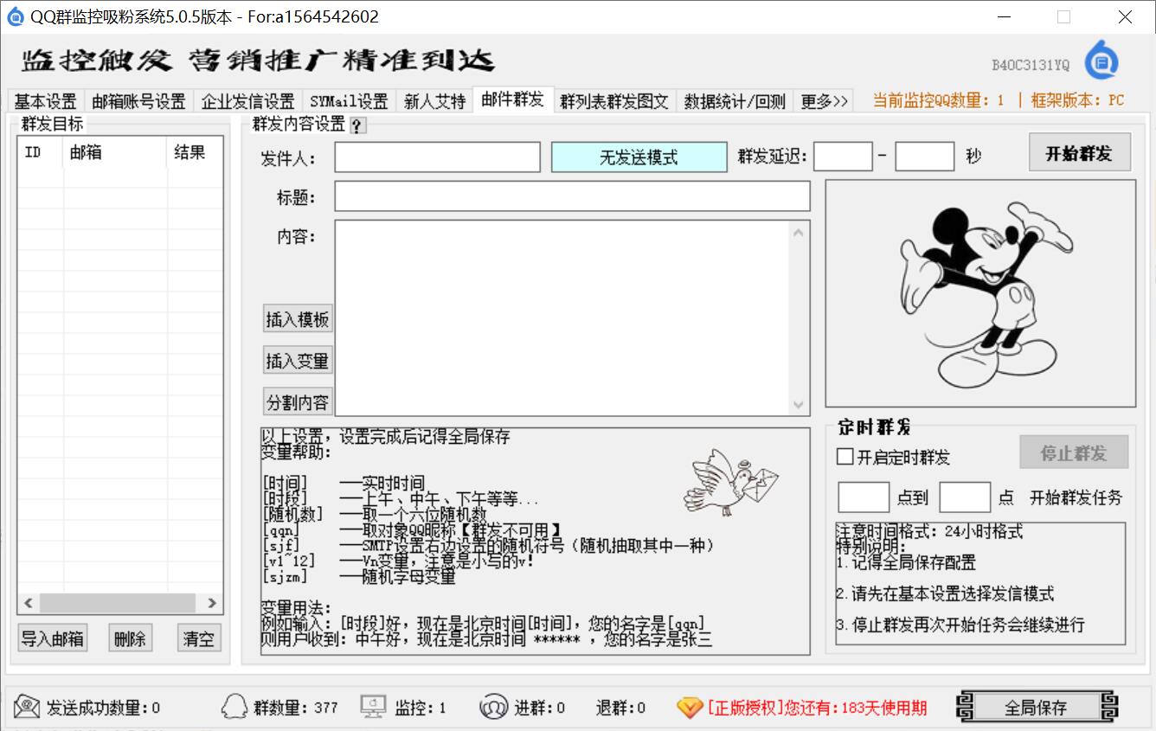
Task: Click the [时间] variable help line
Action: coord(343,484)
